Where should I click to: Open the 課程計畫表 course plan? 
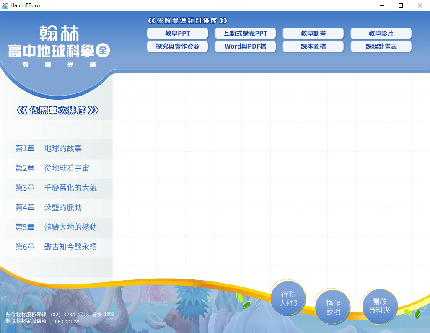[x=381, y=46]
